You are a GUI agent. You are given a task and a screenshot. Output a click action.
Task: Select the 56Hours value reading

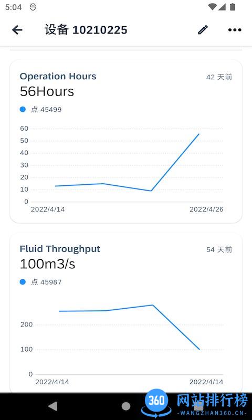pyautogui.click(x=47, y=91)
